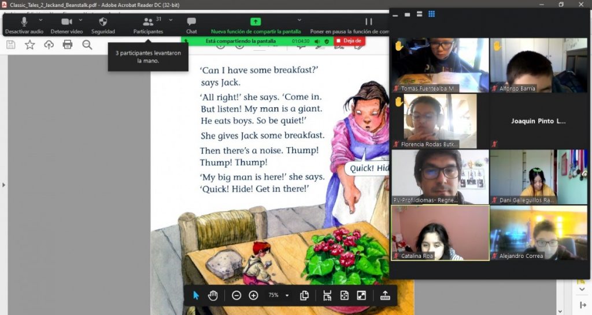Open the arrow menu beside Desactivar audio
Image resolution: width=592 pixels, height=315 pixels.
point(40,20)
